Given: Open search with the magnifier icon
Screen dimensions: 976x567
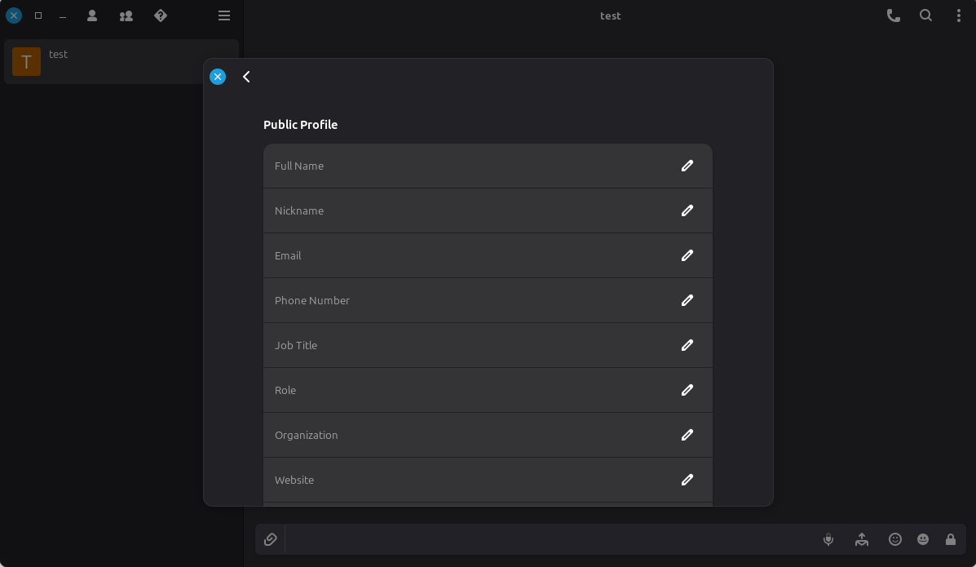Looking at the screenshot, I should click(x=925, y=16).
